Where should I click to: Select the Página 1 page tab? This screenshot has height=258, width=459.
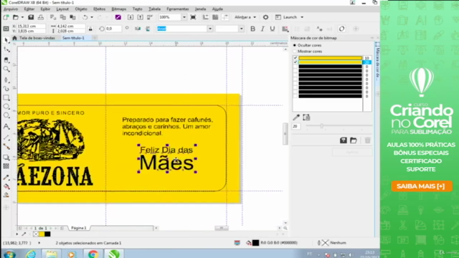[79, 228]
